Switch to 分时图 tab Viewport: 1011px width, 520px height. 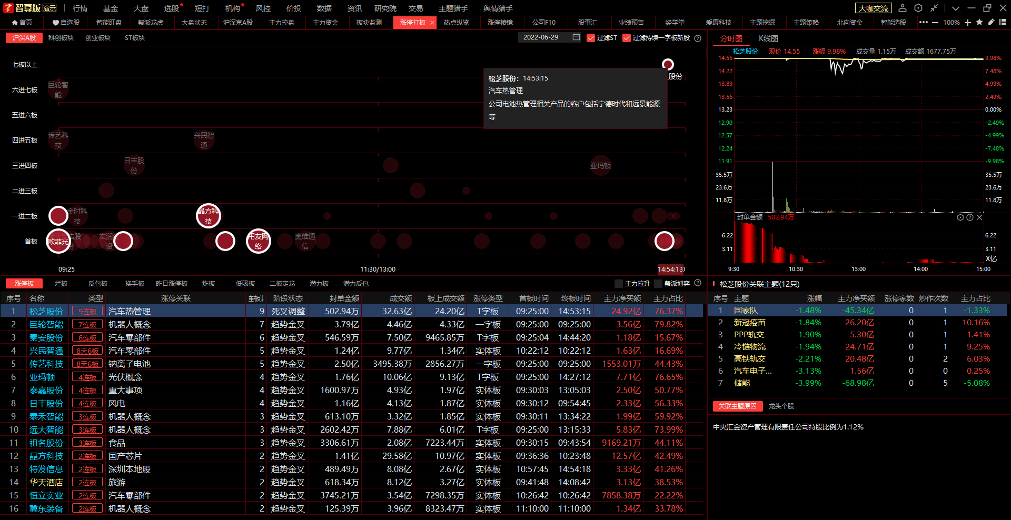point(731,38)
